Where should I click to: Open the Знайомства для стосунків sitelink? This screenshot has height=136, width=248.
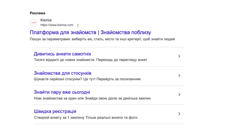(62, 73)
